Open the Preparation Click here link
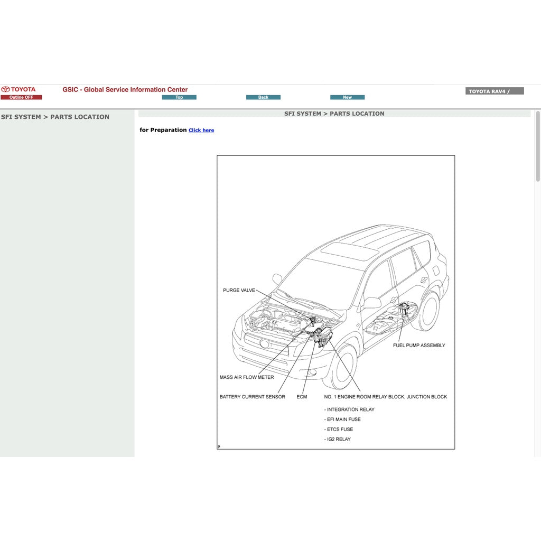The height and width of the screenshot is (541, 541). pos(201,130)
